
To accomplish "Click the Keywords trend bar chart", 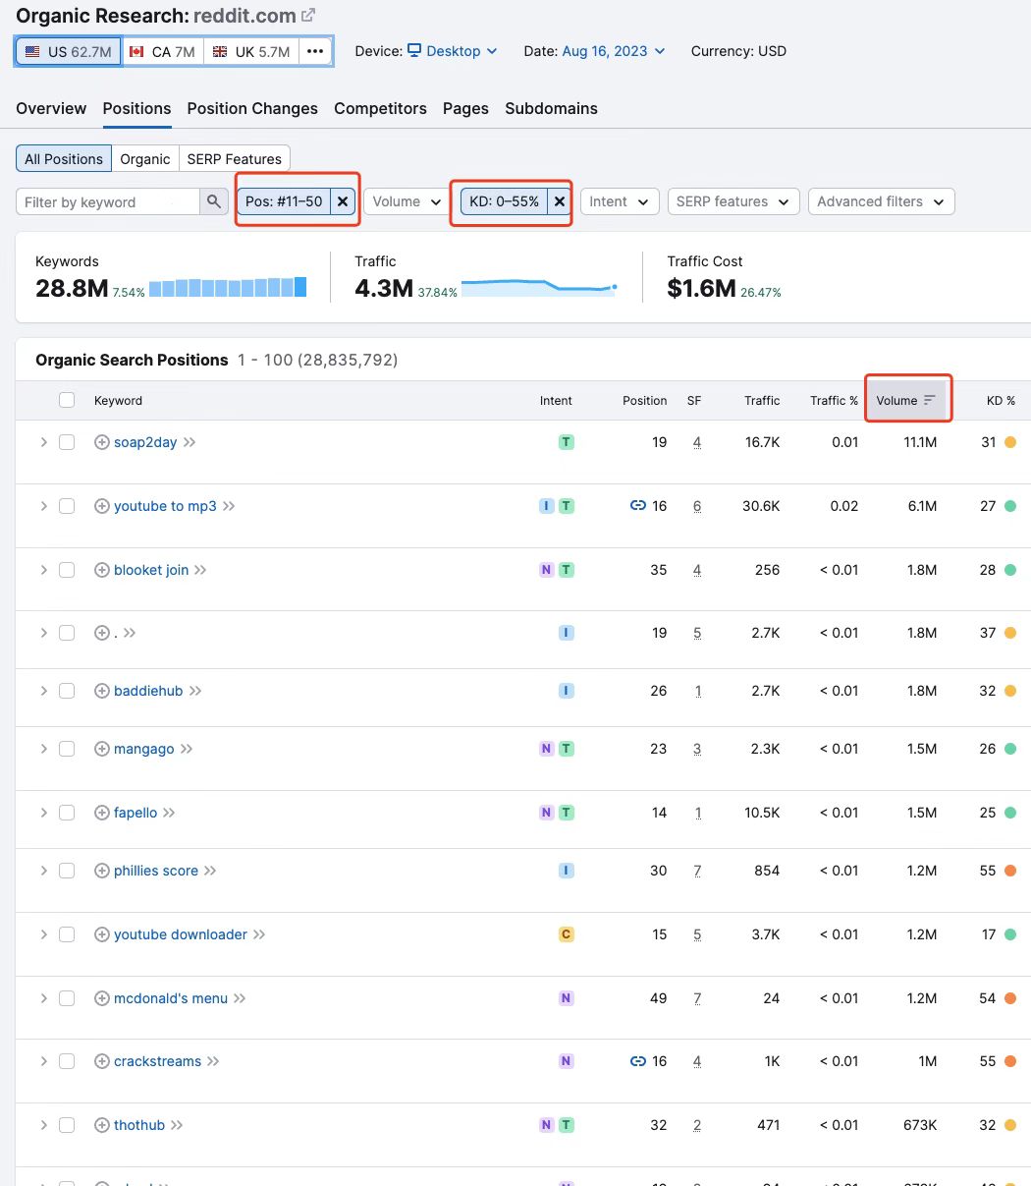I will 228,287.
